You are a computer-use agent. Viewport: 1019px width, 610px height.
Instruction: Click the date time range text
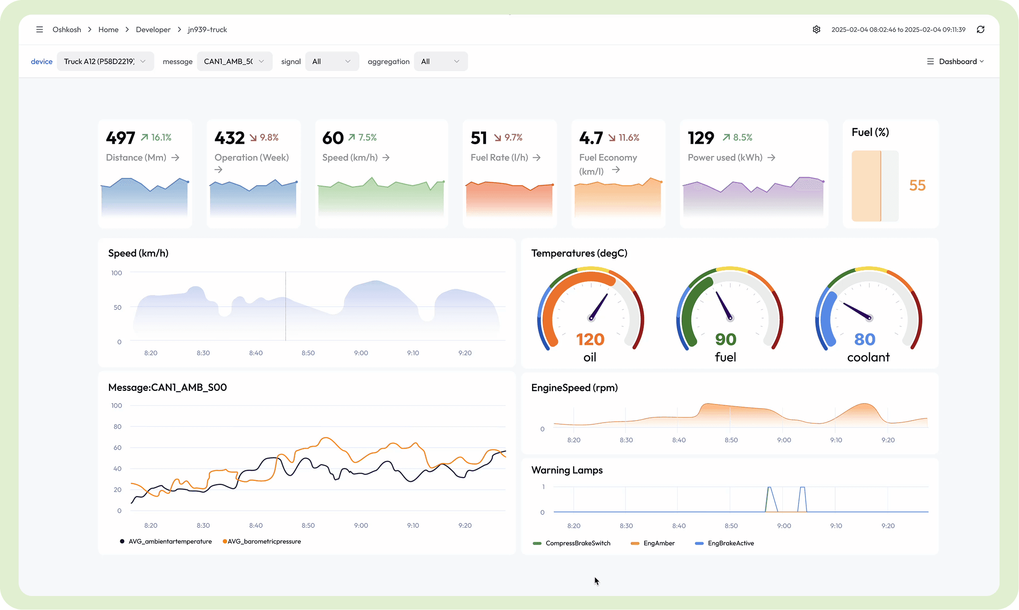pyautogui.click(x=898, y=29)
